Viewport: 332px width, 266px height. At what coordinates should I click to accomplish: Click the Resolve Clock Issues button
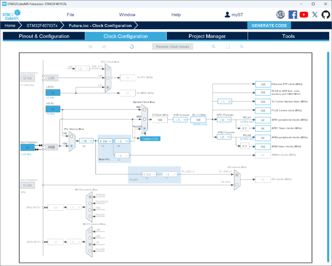point(172,47)
